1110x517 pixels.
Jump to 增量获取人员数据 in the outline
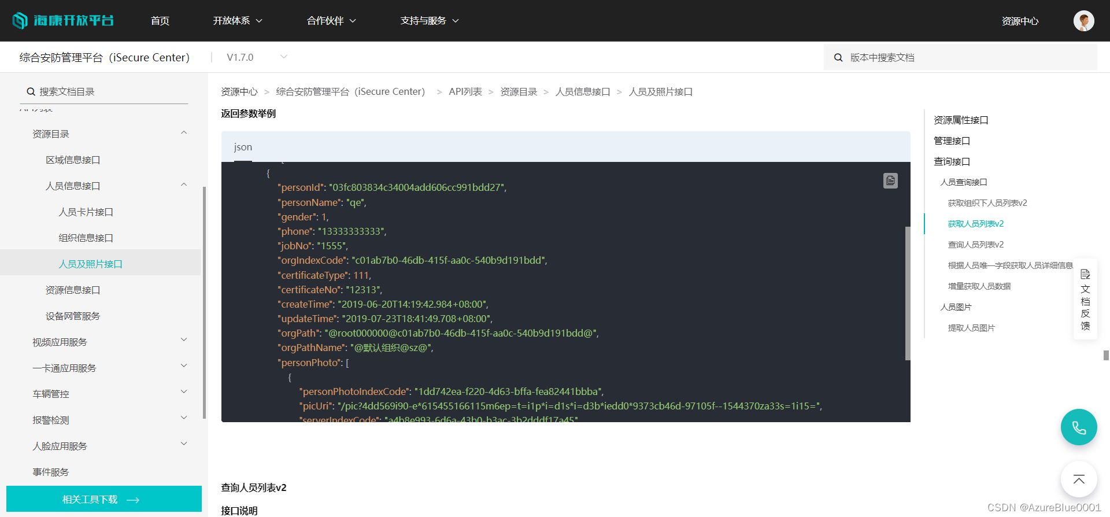click(x=979, y=286)
